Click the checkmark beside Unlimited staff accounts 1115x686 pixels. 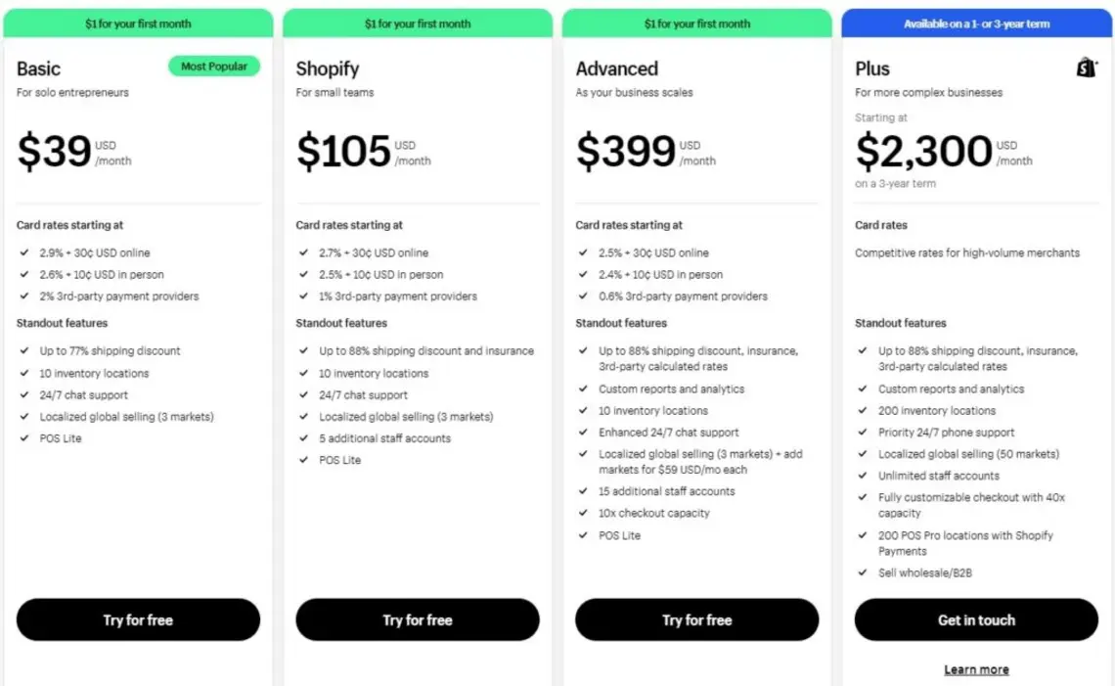863,476
